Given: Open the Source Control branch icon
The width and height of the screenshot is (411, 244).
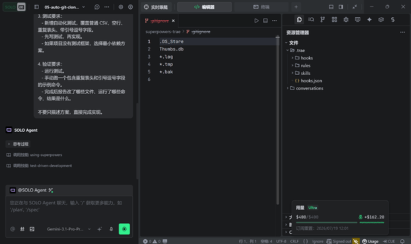Looking at the screenshot, I should [x=323, y=20].
